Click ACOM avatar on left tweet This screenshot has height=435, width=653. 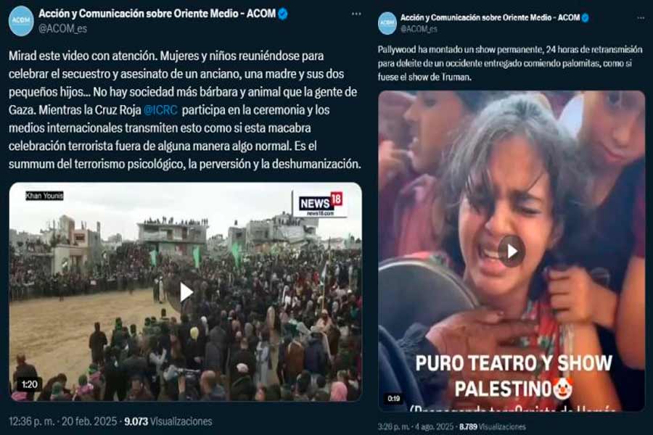coord(21,20)
